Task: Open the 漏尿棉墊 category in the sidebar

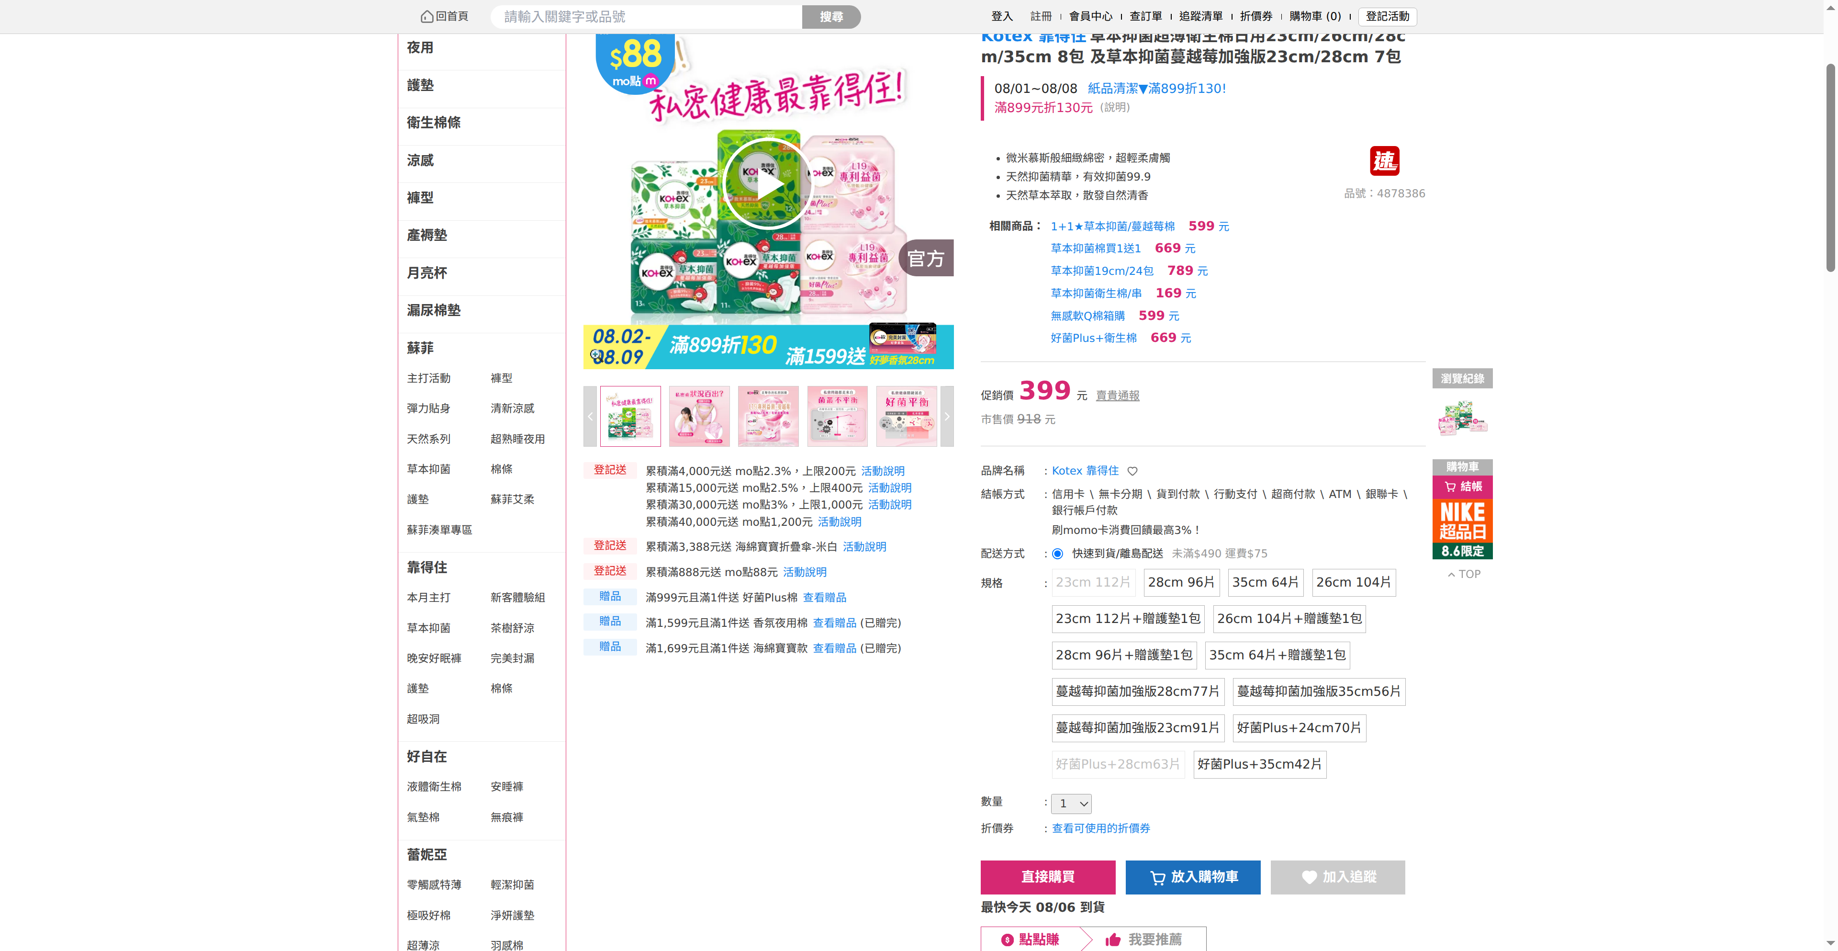Action: click(434, 311)
